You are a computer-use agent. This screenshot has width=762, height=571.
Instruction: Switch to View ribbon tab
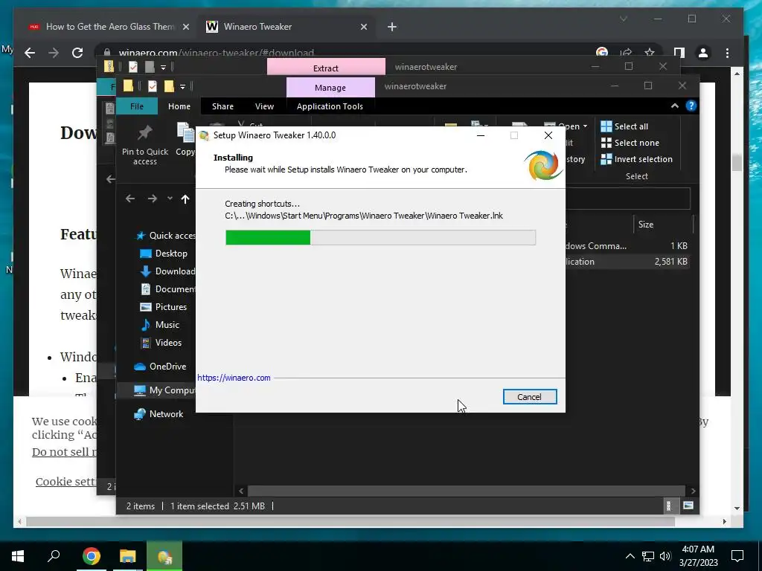pos(264,106)
